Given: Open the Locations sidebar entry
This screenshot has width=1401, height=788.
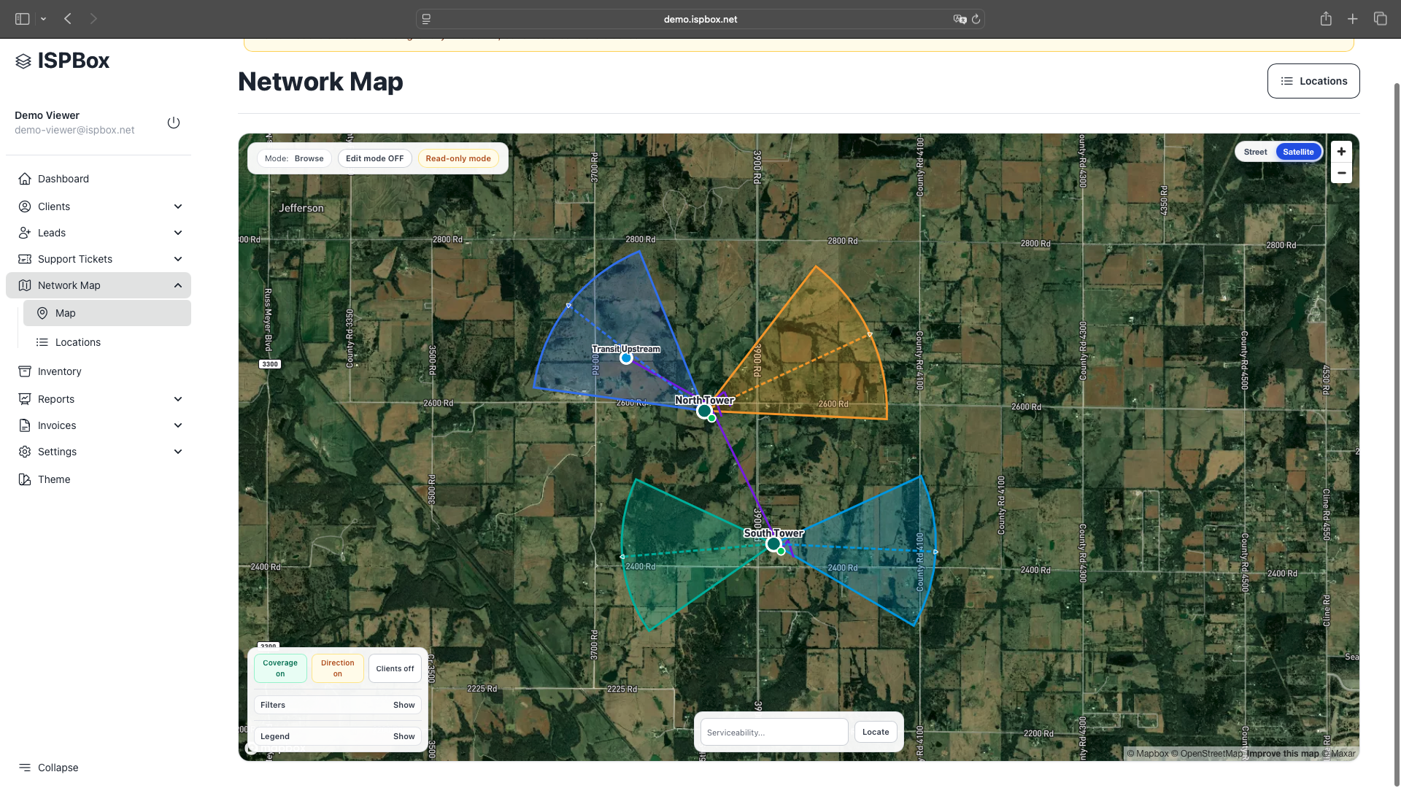Looking at the screenshot, I should (78, 341).
